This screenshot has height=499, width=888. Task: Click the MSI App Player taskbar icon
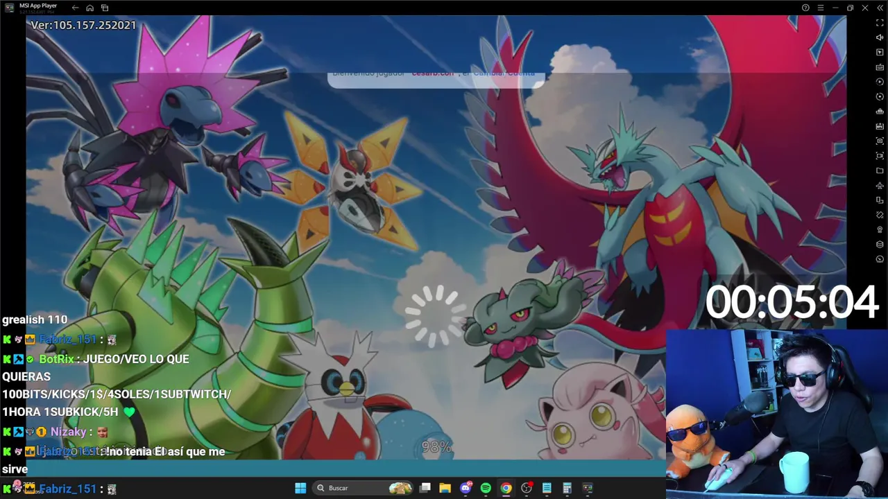pos(588,488)
